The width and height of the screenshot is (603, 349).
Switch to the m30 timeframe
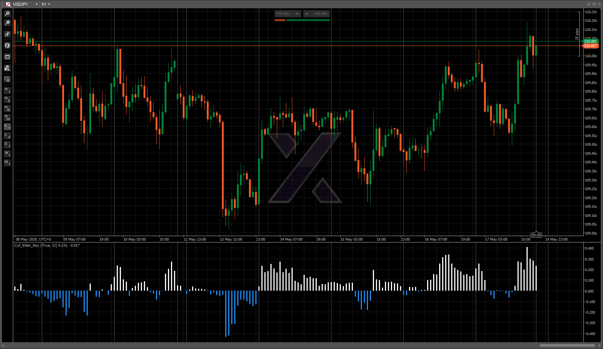point(7,117)
